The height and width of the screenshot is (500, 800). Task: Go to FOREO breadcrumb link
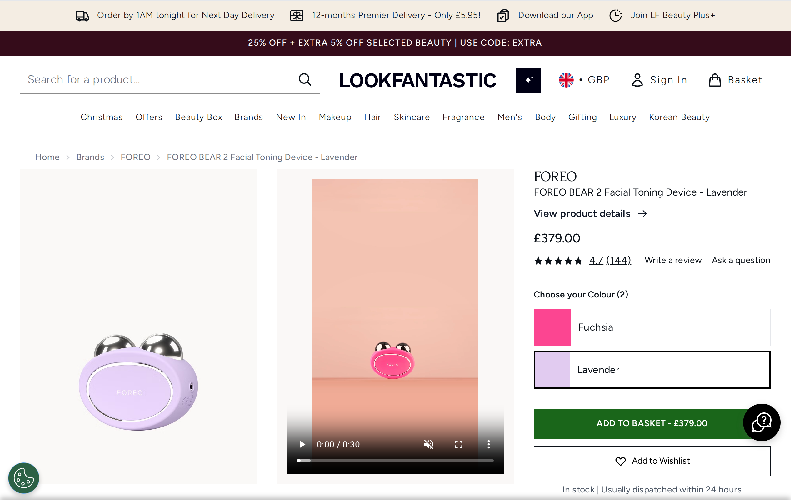pyautogui.click(x=135, y=157)
